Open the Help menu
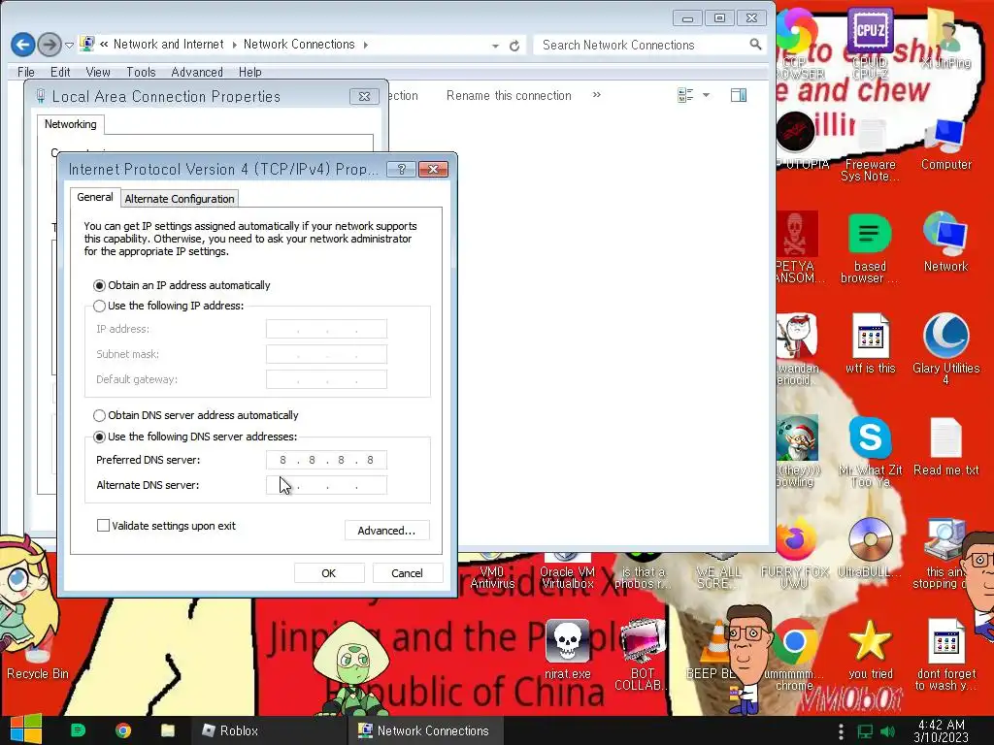The image size is (994, 745). [249, 72]
